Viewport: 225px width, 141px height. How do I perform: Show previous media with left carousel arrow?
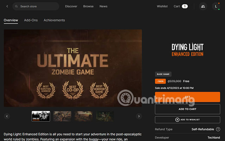point(7,116)
